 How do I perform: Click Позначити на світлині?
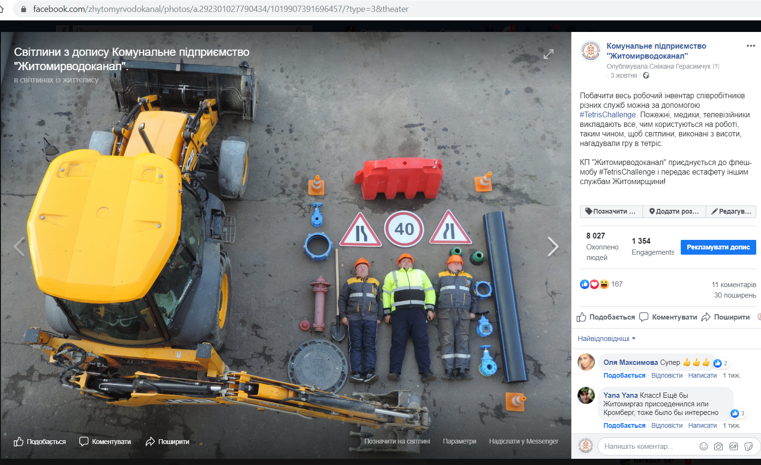pyautogui.click(x=397, y=441)
